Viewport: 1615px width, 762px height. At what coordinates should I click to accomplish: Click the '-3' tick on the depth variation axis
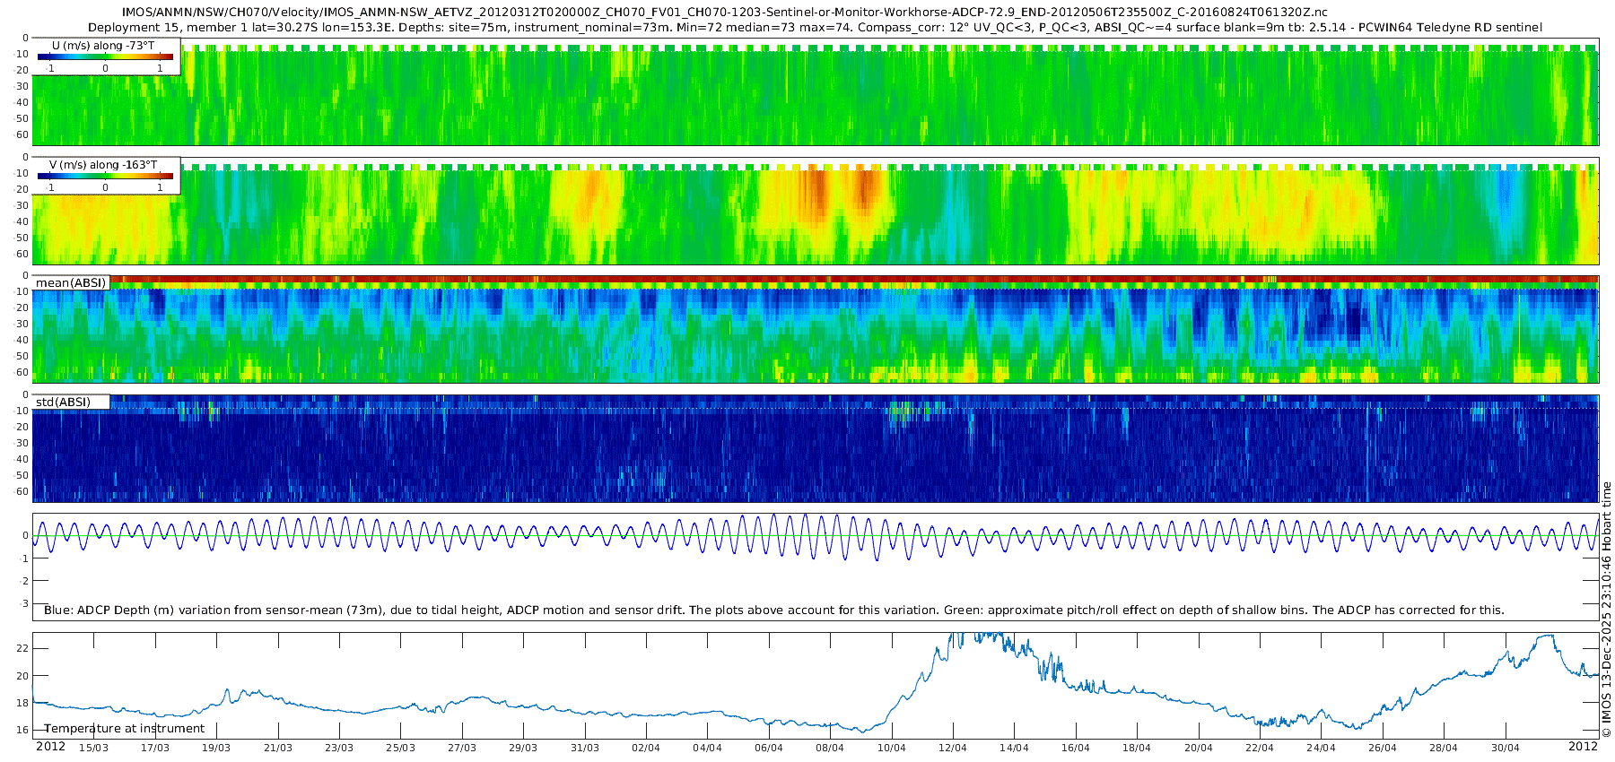pos(24,604)
